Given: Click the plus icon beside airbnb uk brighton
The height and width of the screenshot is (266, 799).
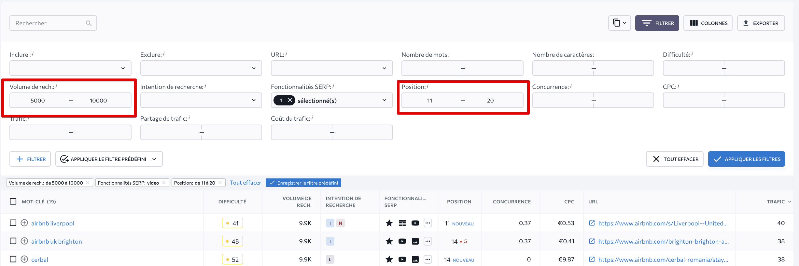Looking at the screenshot, I should [x=24, y=241].
